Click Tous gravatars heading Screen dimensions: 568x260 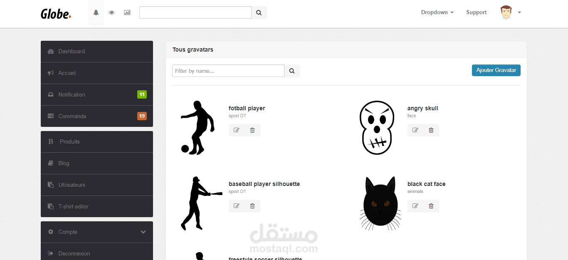pyautogui.click(x=193, y=50)
